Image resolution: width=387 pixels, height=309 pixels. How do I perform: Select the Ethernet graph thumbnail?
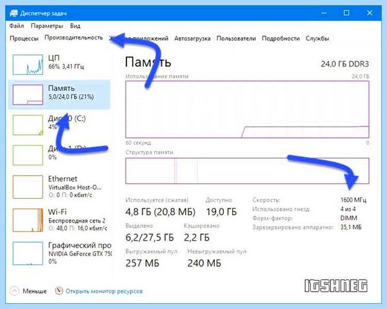(28, 187)
